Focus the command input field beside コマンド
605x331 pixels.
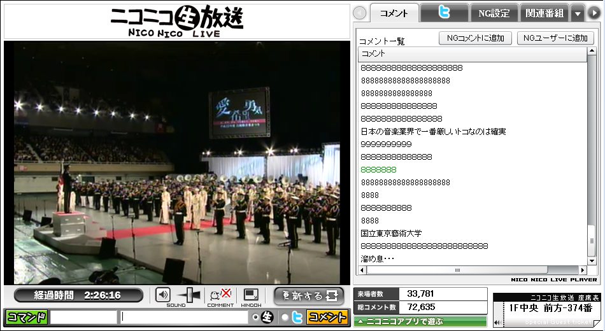[83, 317]
